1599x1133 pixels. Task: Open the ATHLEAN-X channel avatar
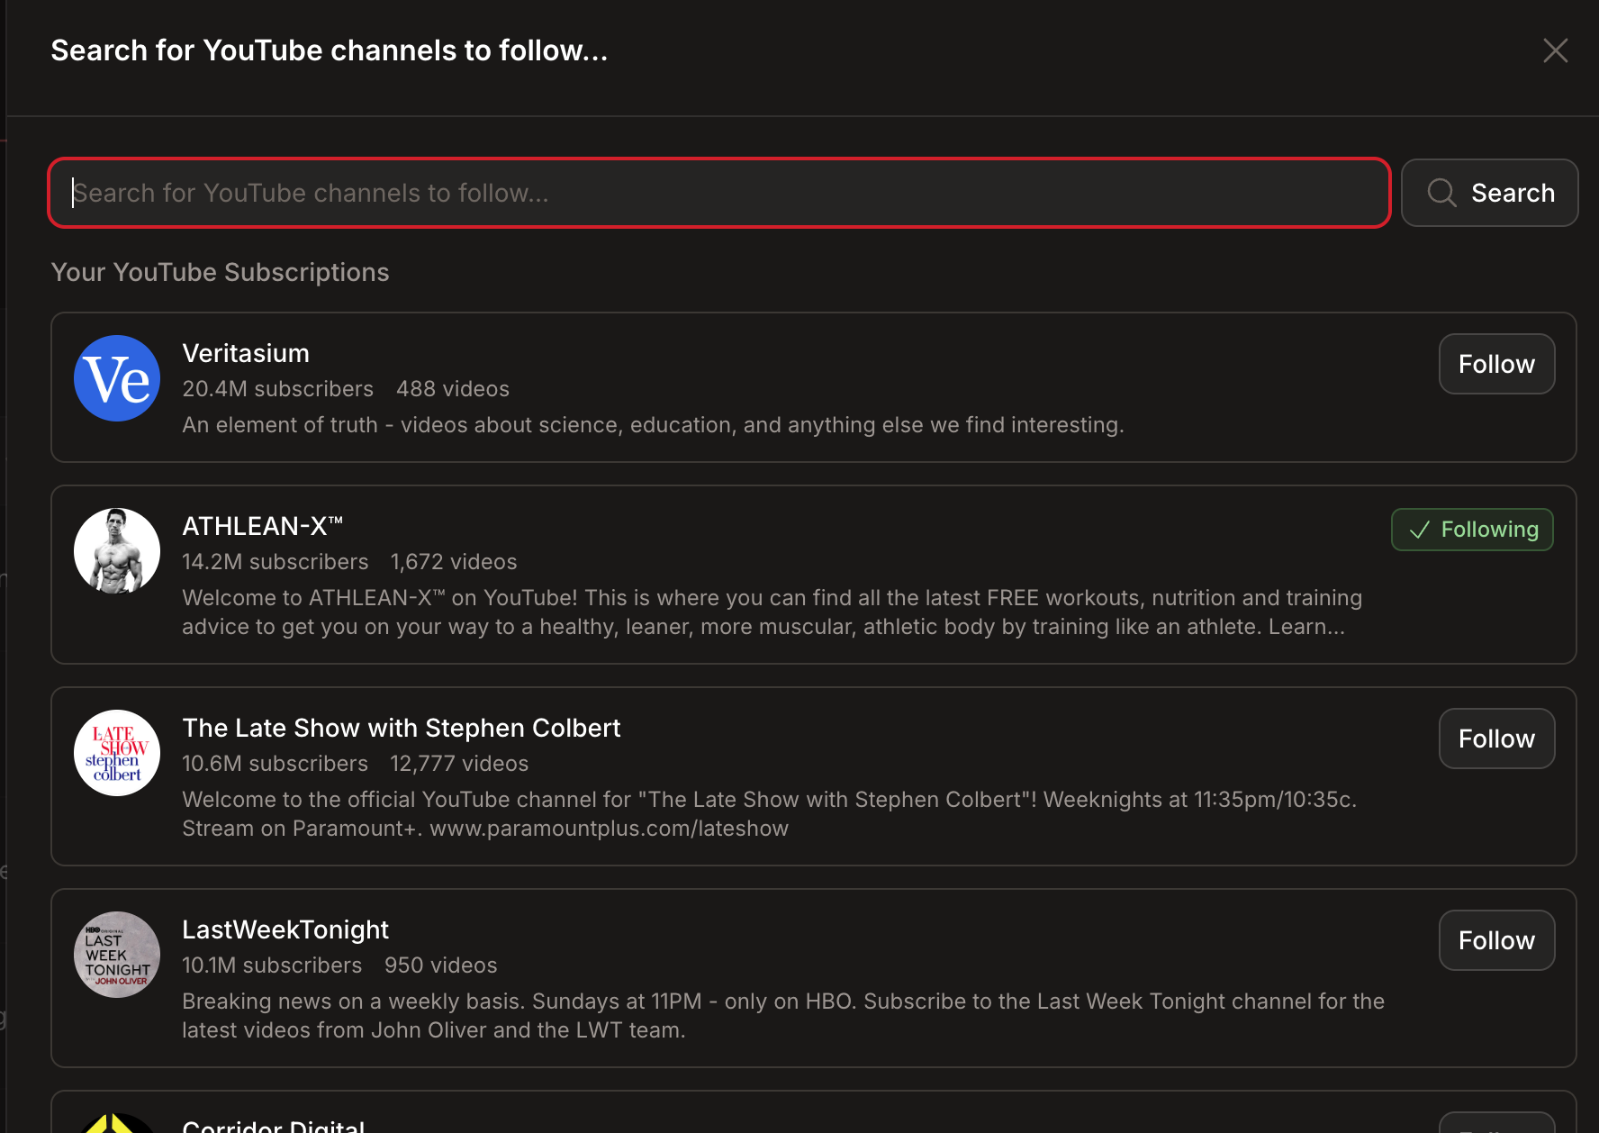click(117, 551)
